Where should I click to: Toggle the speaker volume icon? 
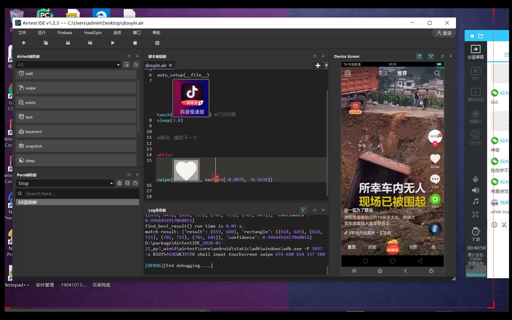click(x=476, y=190)
